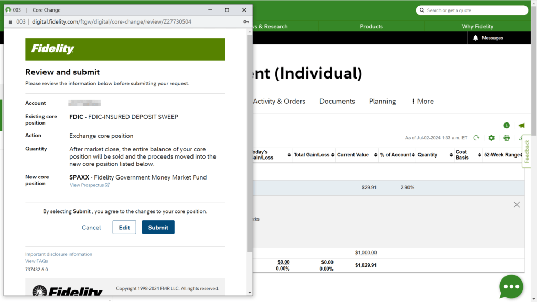
Task: Open the Products menu
Action: (x=371, y=26)
